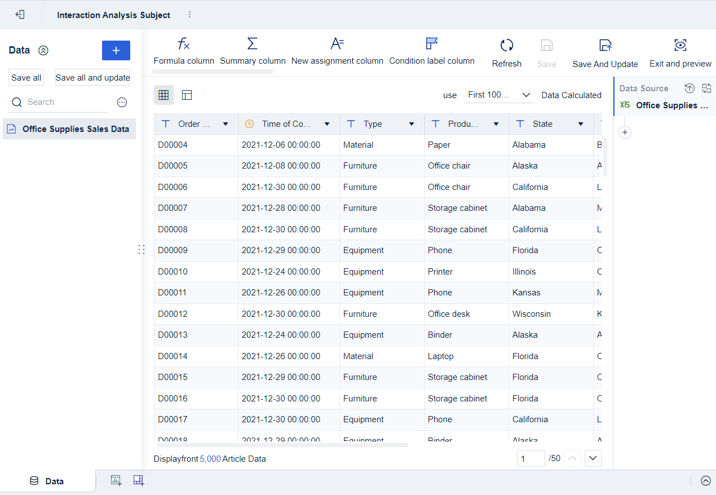The image size is (716, 495).
Task: Open the State column filter dropdown
Action: [580, 123]
